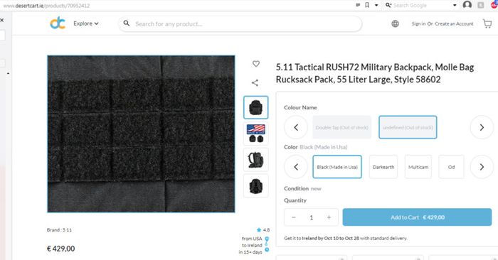498x260 pixels.
Task: View the Made in USA flag thumbnail
Action: [x=255, y=134]
